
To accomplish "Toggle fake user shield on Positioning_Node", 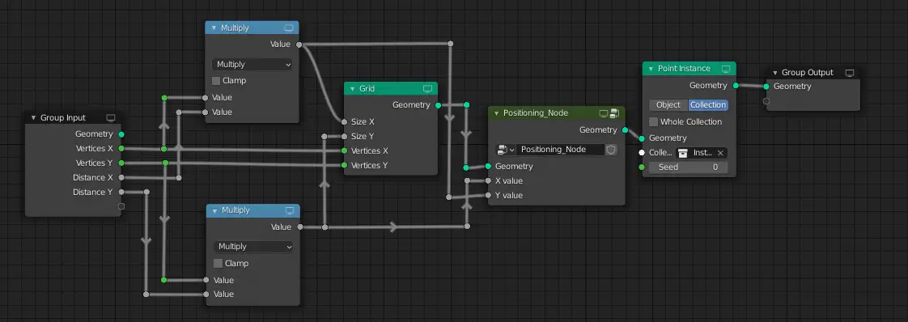I will click(x=611, y=150).
